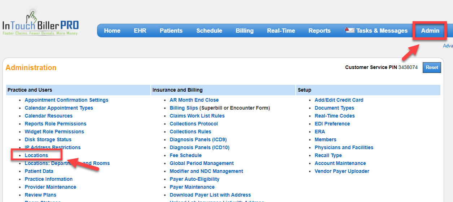Open the Fee Schedule link
The height and width of the screenshot is (202, 453).
tap(185, 155)
